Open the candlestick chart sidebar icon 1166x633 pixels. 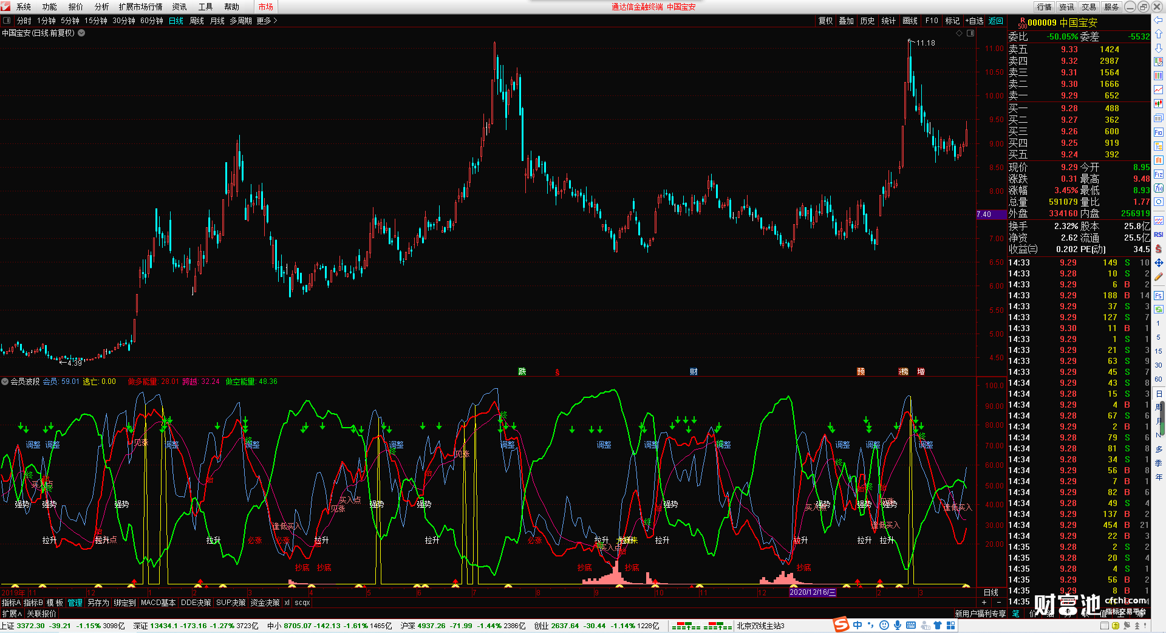point(1158,104)
